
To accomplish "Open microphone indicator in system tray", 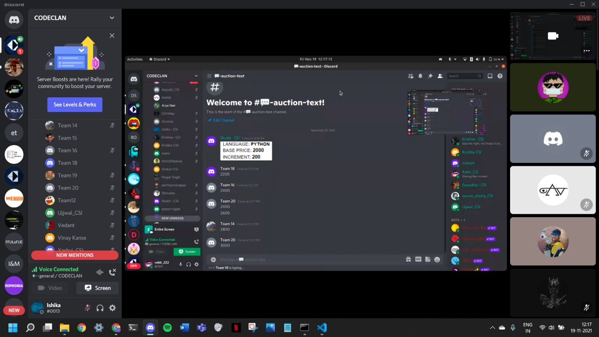I will tap(513, 328).
